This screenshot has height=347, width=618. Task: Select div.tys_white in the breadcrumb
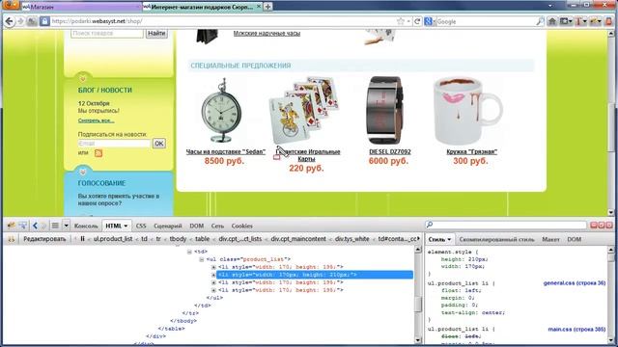351,239
